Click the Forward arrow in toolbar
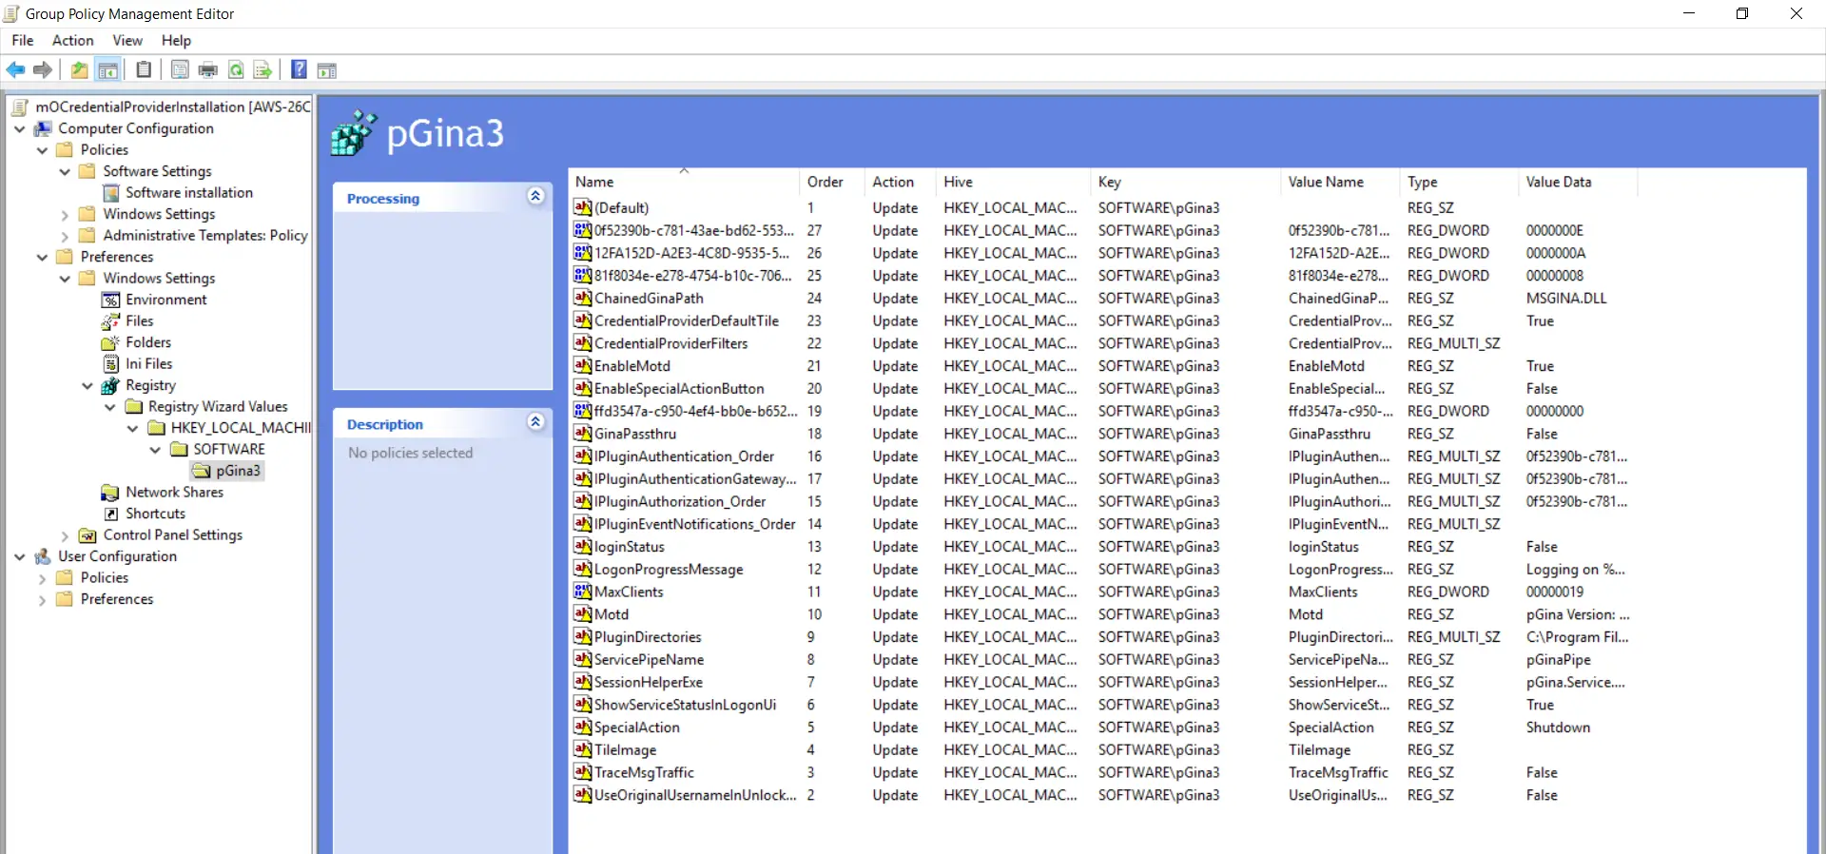 click(x=43, y=69)
